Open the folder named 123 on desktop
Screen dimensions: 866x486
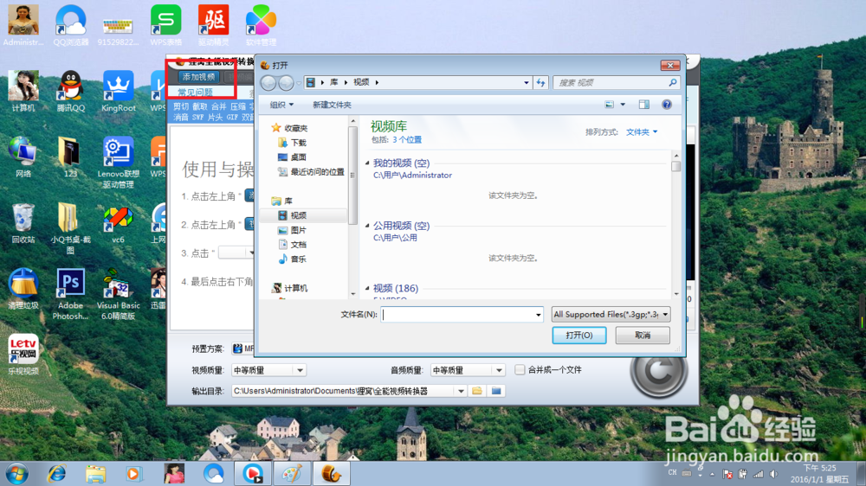click(71, 157)
